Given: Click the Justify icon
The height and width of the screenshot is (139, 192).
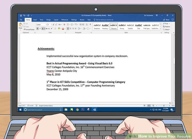Looking at the screenshot, I should pyautogui.click(x=75, y=29).
